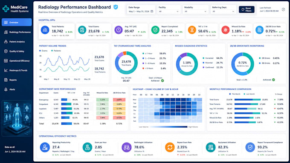Click the 1.18% Missed Dx donut chart
This screenshot has width=290, height=163.
[x=187, y=64]
